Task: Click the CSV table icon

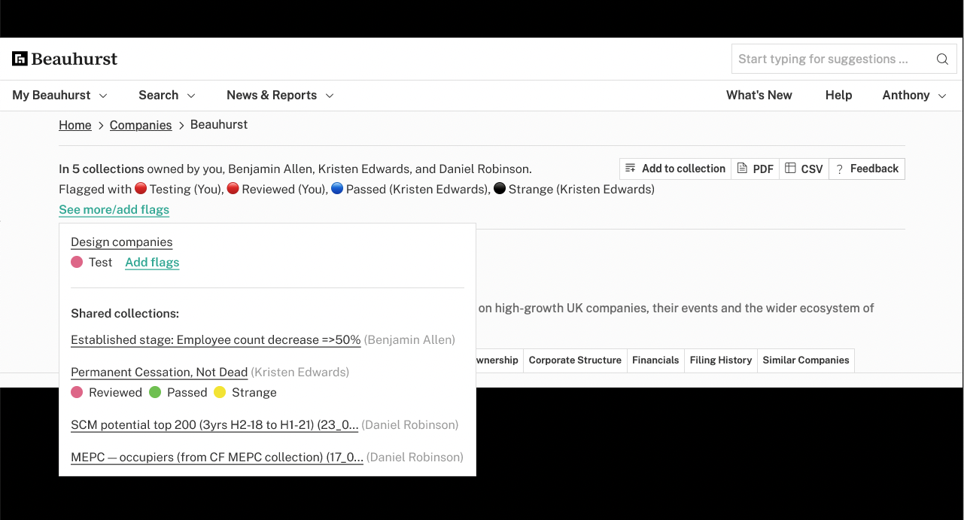Action: point(790,169)
